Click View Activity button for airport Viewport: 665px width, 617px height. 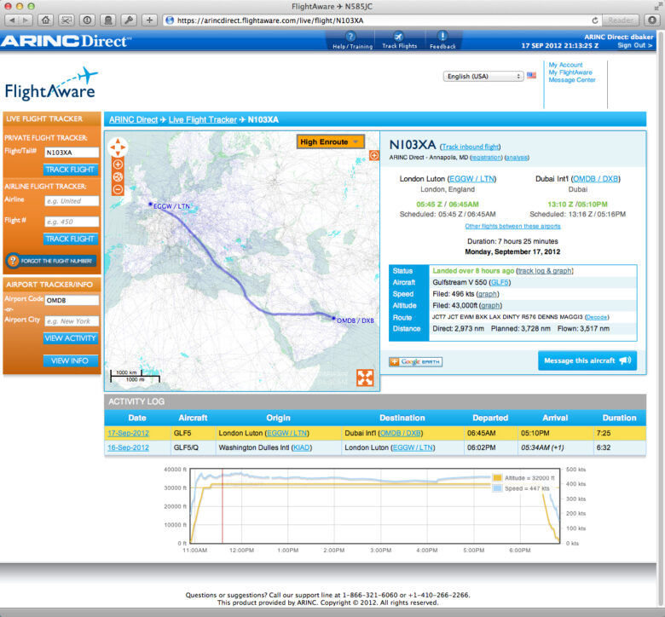(71, 338)
